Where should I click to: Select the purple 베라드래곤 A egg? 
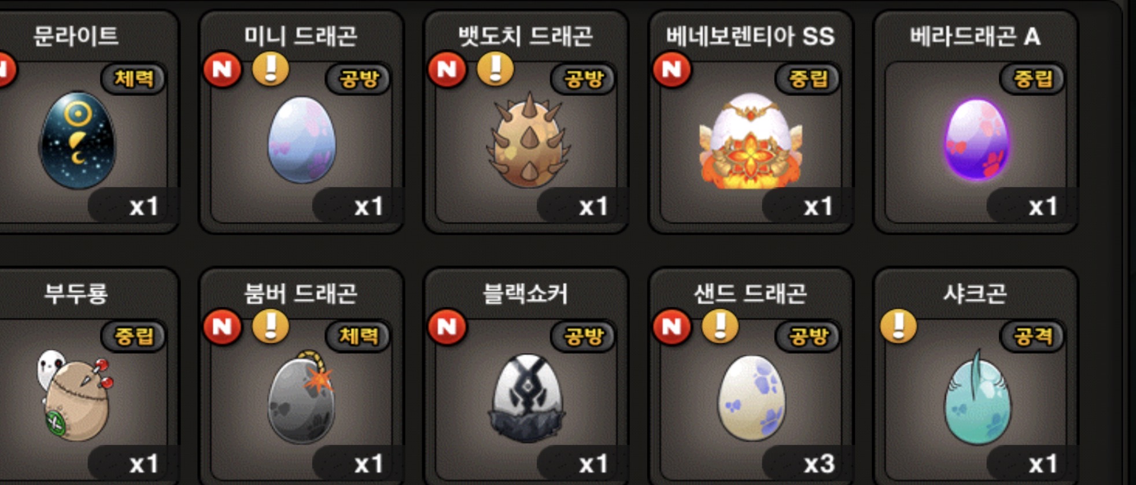click(977, 139)
